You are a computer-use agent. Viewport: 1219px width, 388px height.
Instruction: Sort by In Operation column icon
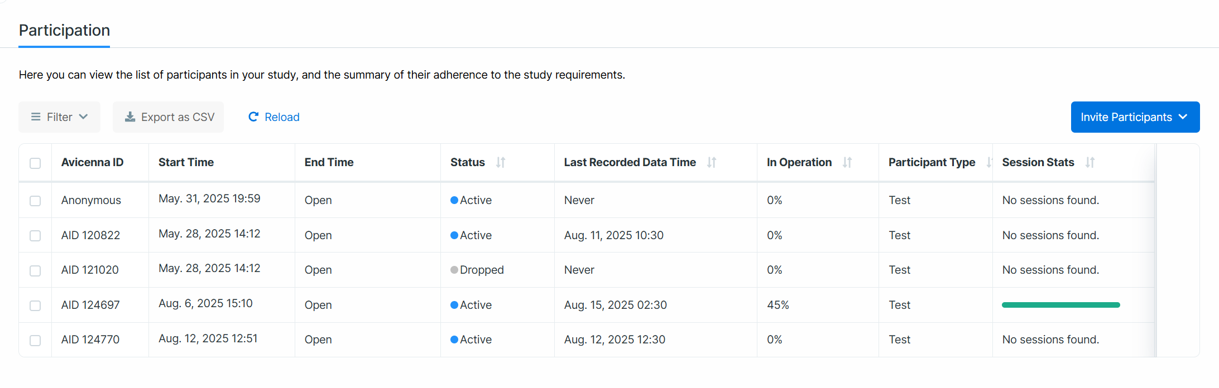847,162
